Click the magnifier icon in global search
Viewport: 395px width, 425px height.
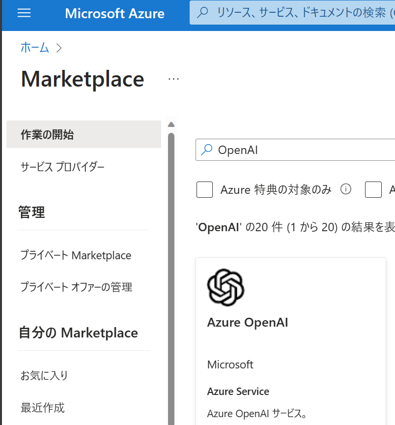tap(202, 12)
